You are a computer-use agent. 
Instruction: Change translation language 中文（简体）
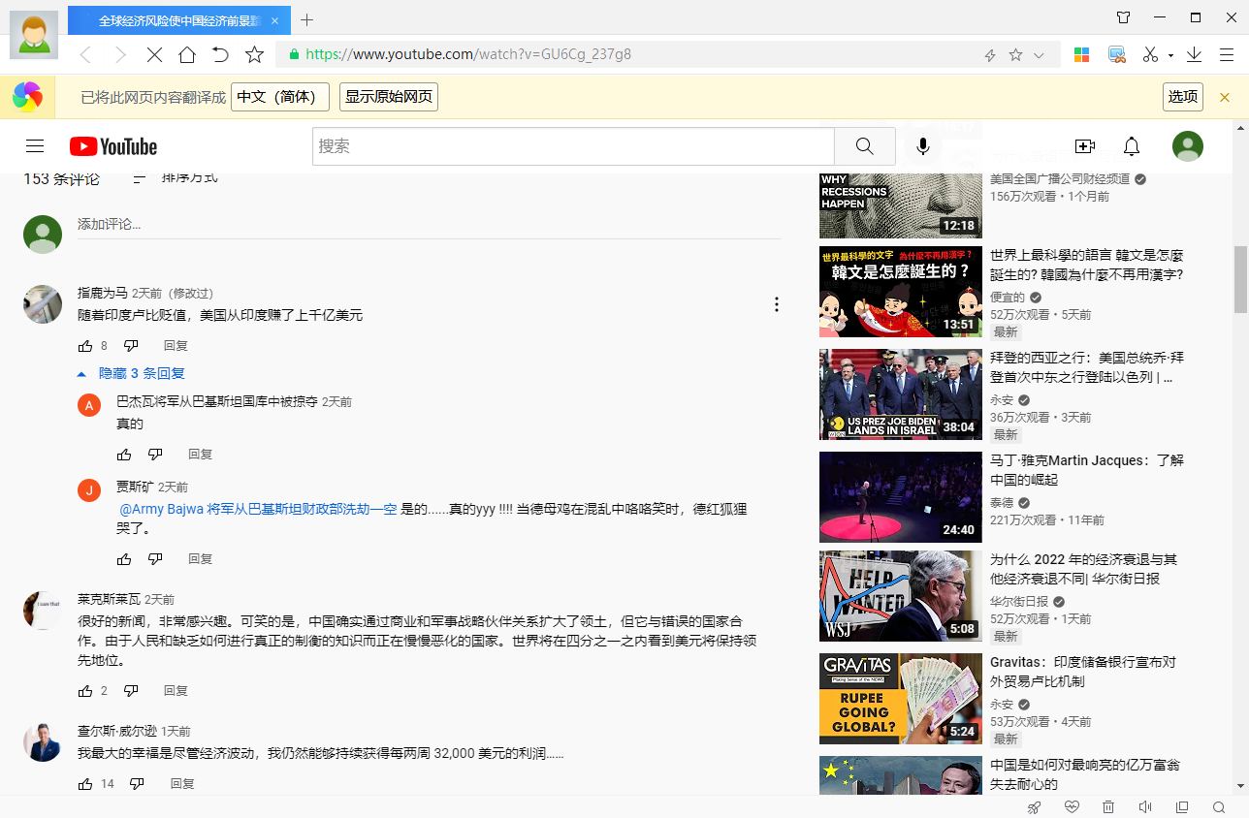[x=280, y=97]
